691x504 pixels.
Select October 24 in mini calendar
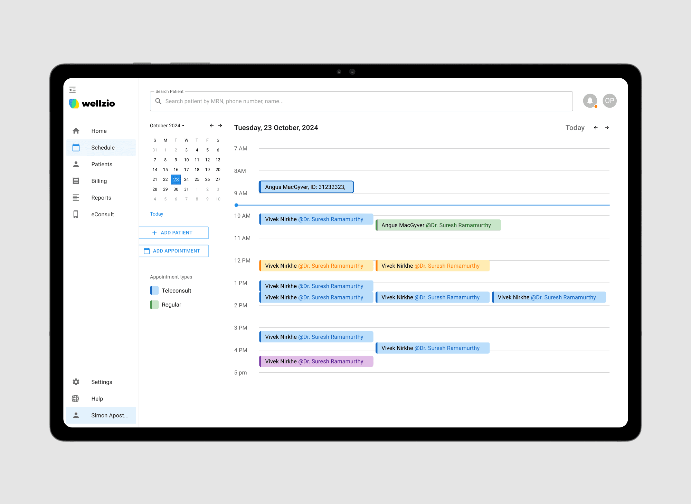coord(186,179)
